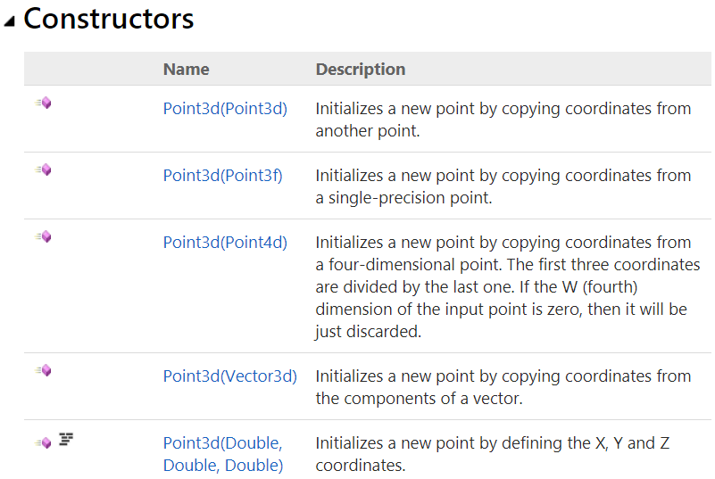Follow the Point3d(Point4d) constructor link
The width and height of the screenshot is (715, 479).
click(225, 243)
